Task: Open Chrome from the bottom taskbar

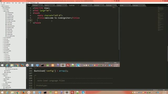Action: pos(18,92)
